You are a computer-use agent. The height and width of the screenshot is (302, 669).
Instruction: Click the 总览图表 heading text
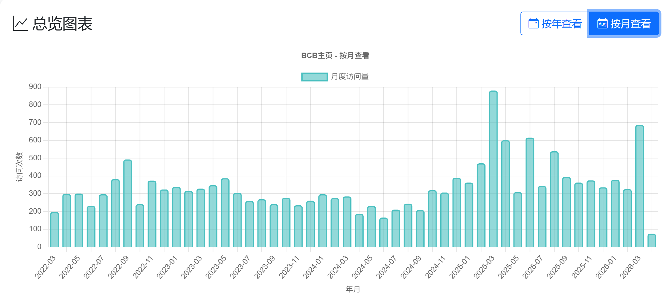tap(62, 24)
